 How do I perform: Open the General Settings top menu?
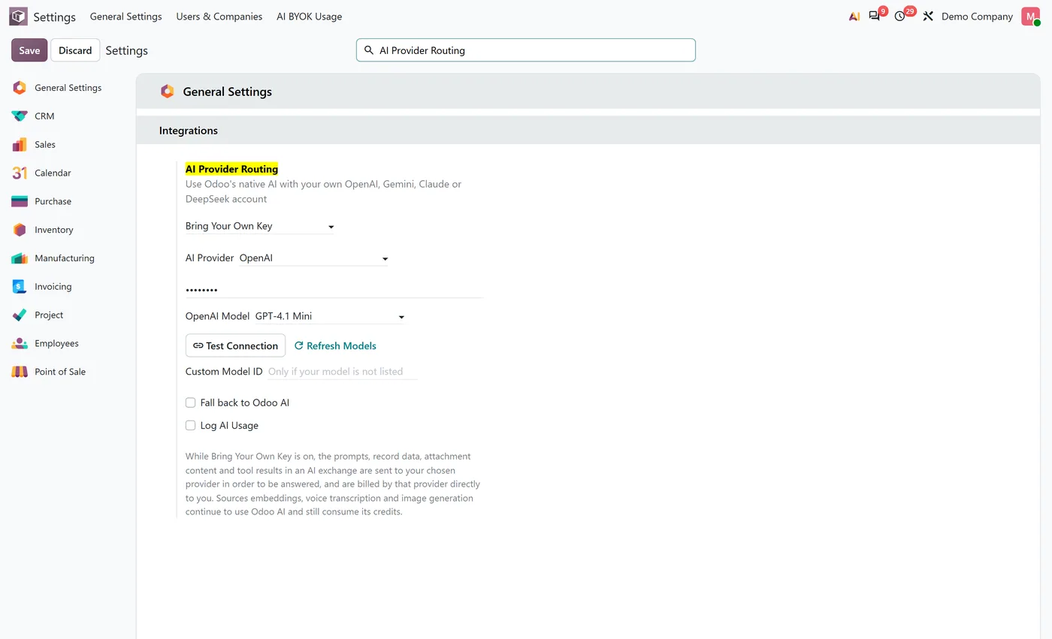(125, 17)
